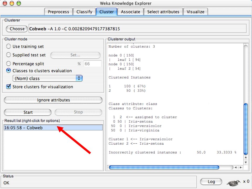The image size is (252, 189).
Task: Open the Classify tab
Action: 84,12
